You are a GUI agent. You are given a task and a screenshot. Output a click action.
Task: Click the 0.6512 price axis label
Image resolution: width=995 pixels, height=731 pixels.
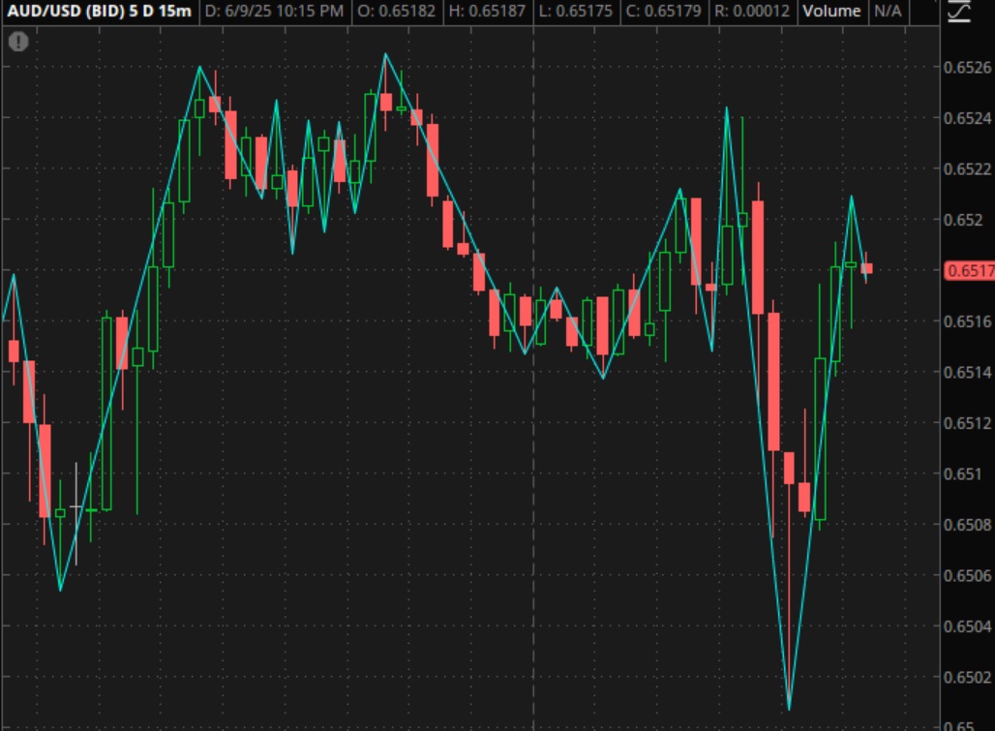pos(967,422)
